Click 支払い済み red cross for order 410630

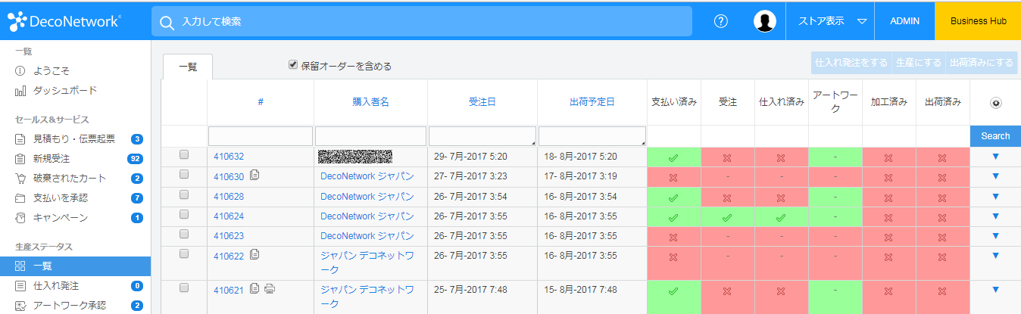(673, 177)
